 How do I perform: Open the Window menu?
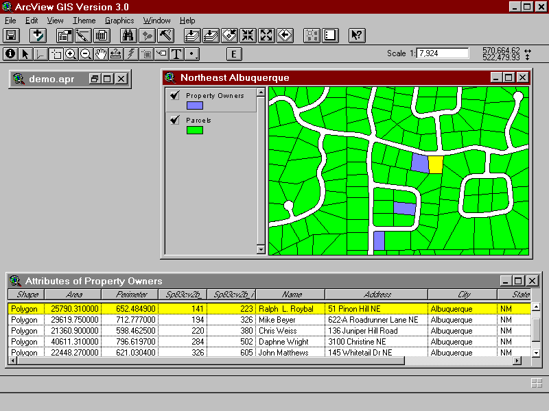point(157,21)
